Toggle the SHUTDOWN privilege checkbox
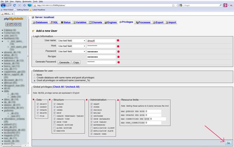Viewport: 234px width, 147px height. [x=91, y=116]
